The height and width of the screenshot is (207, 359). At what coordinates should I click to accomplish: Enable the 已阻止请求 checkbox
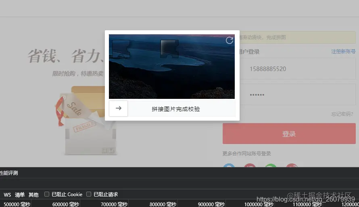(89, 194)
